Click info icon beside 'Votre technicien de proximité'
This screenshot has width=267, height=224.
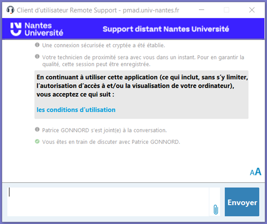[38, 57]
